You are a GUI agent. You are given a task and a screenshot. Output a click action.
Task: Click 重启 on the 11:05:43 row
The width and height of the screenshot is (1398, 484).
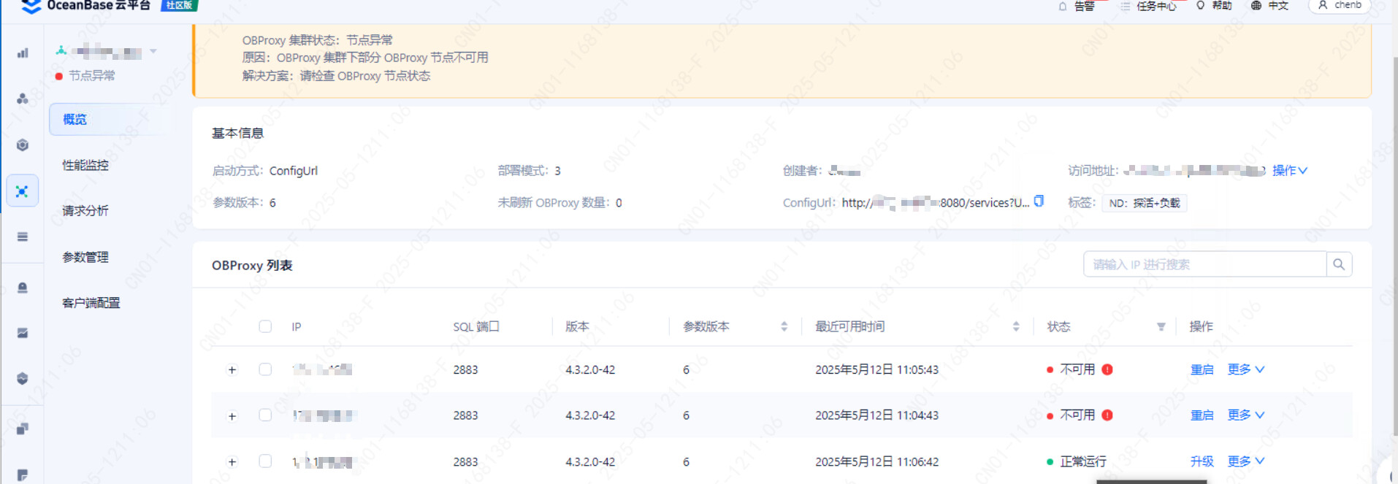click(x=1202, y=369)
